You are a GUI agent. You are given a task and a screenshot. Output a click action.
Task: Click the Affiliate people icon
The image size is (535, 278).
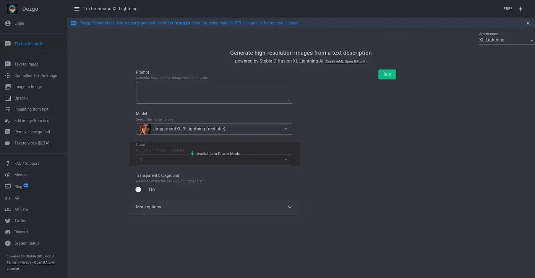pyautogui.click(x=8, y=209)
